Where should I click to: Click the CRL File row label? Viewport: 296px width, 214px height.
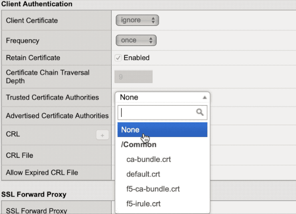[19, 155]
